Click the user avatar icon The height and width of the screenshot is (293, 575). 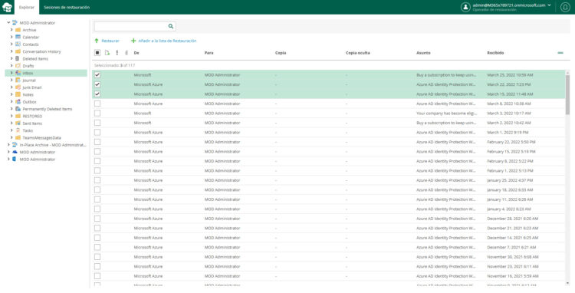coord(465,7)
